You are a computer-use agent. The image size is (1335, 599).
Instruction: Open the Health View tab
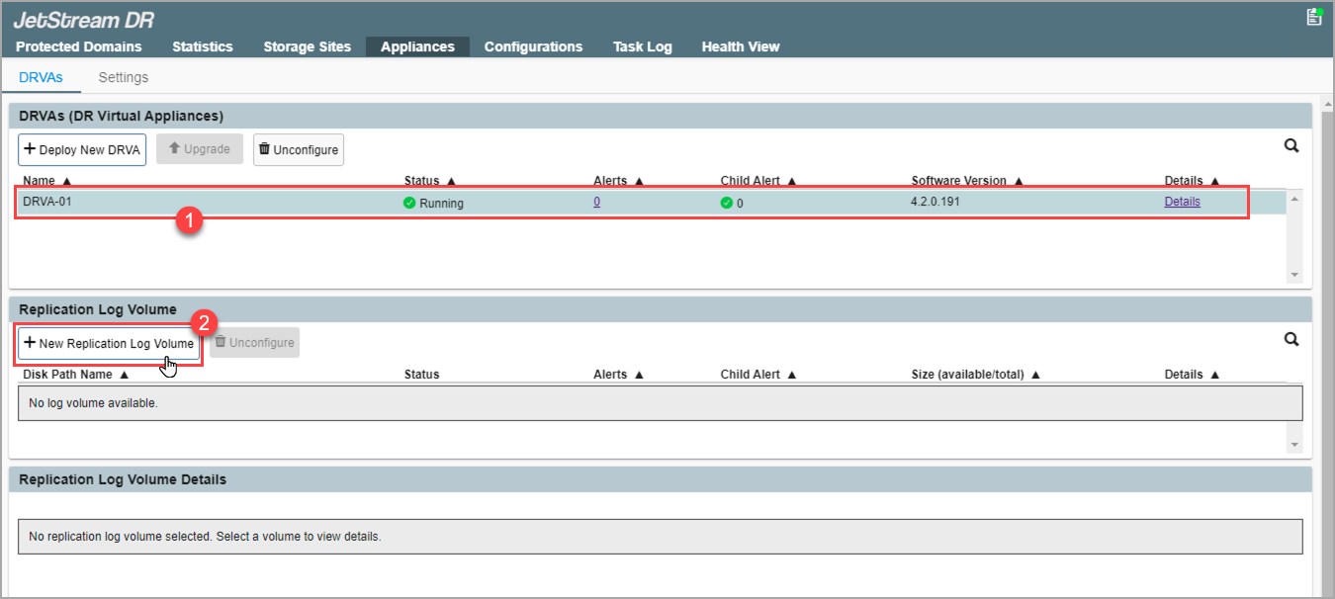(740, 46)
